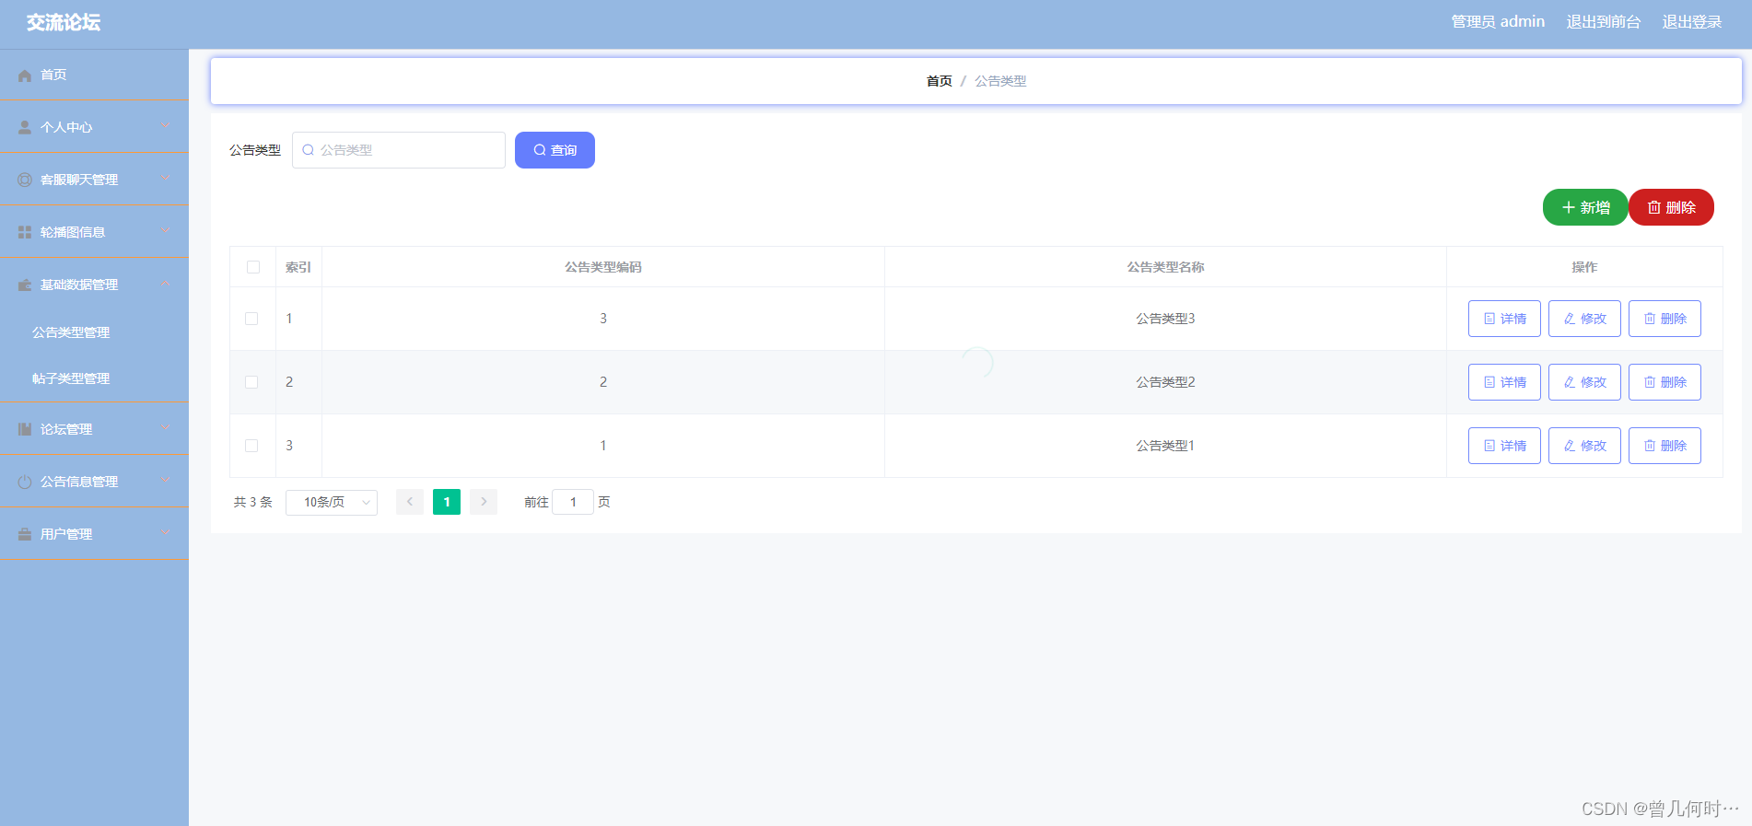This screenshot has height=826, width=1752.
Task: Click the search icon inside 公告类型 input
Action: tap(309, 150)
